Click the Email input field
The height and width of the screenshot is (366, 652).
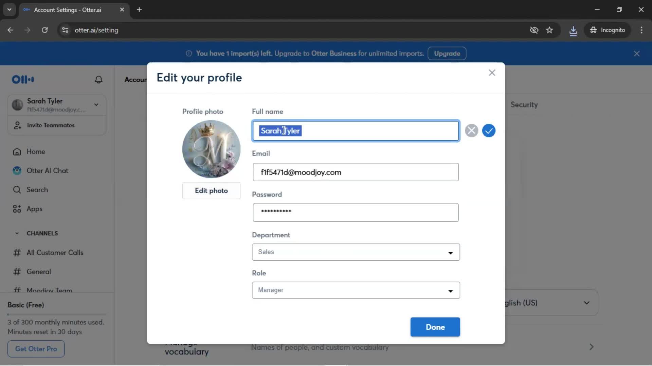[356, 172]
